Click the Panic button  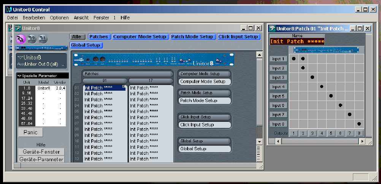tap(30, 132)
